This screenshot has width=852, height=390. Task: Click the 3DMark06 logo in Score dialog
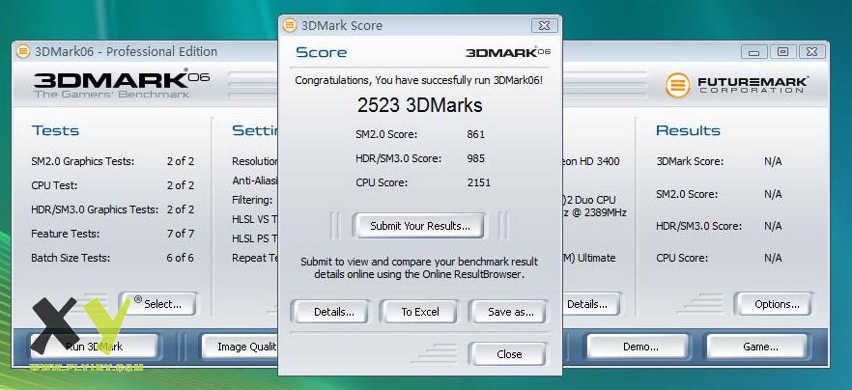[507, 52]
